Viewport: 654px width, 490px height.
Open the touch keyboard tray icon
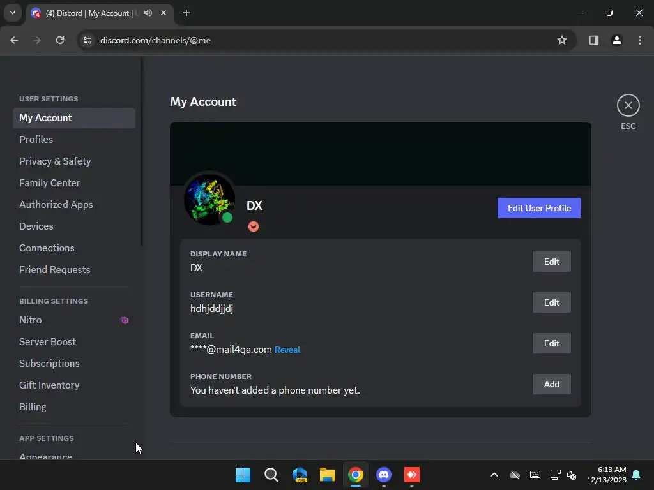pos(535,475)
